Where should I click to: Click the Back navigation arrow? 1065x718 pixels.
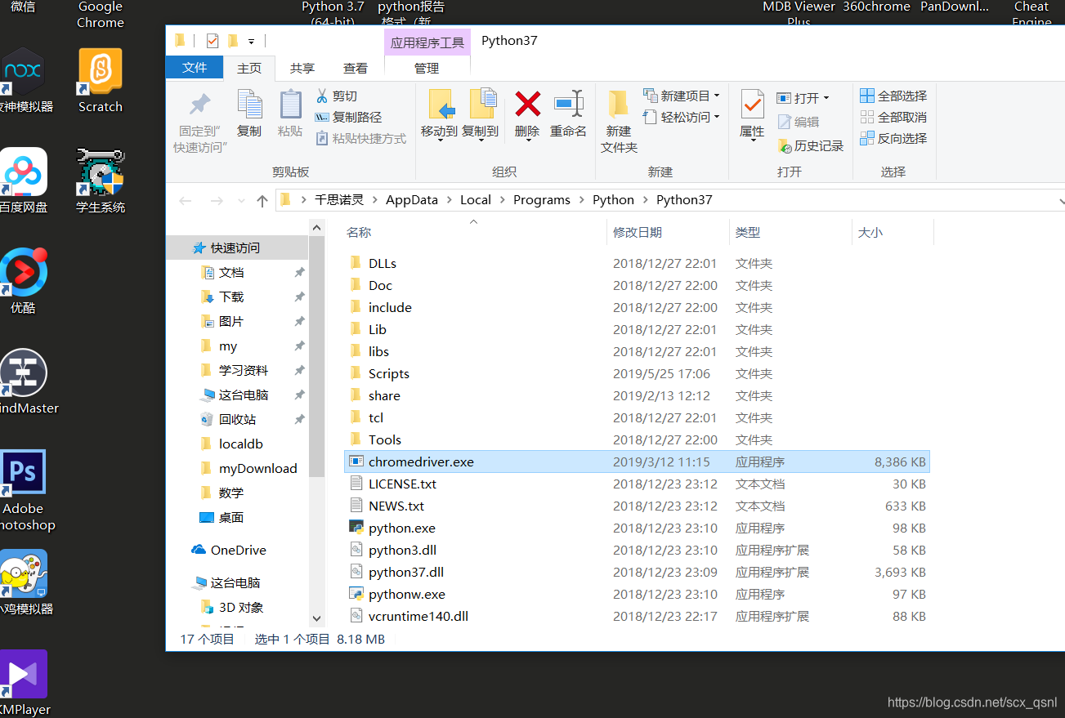(x=186, y=200)
